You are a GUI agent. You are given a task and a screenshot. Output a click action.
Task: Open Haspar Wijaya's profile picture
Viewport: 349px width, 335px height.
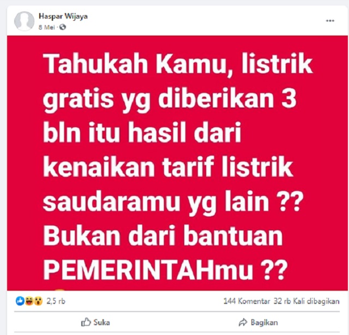[24, 21]
